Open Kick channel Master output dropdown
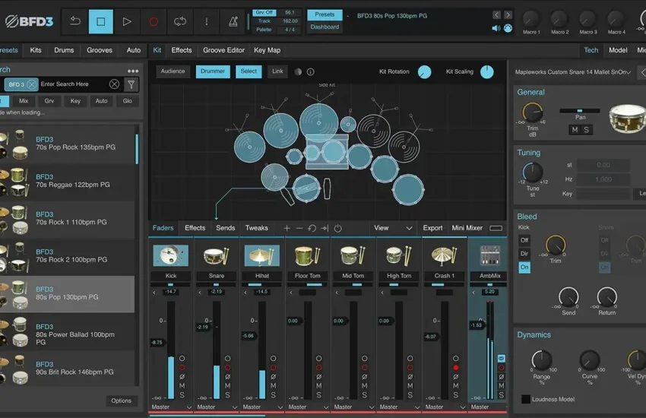Viewport: 646px width, 418px height. pyautogui.click(x=170, y=407)
